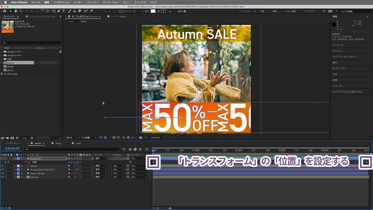Hide the max50off layer eye
Screen dimensions: 373x210
2,158
